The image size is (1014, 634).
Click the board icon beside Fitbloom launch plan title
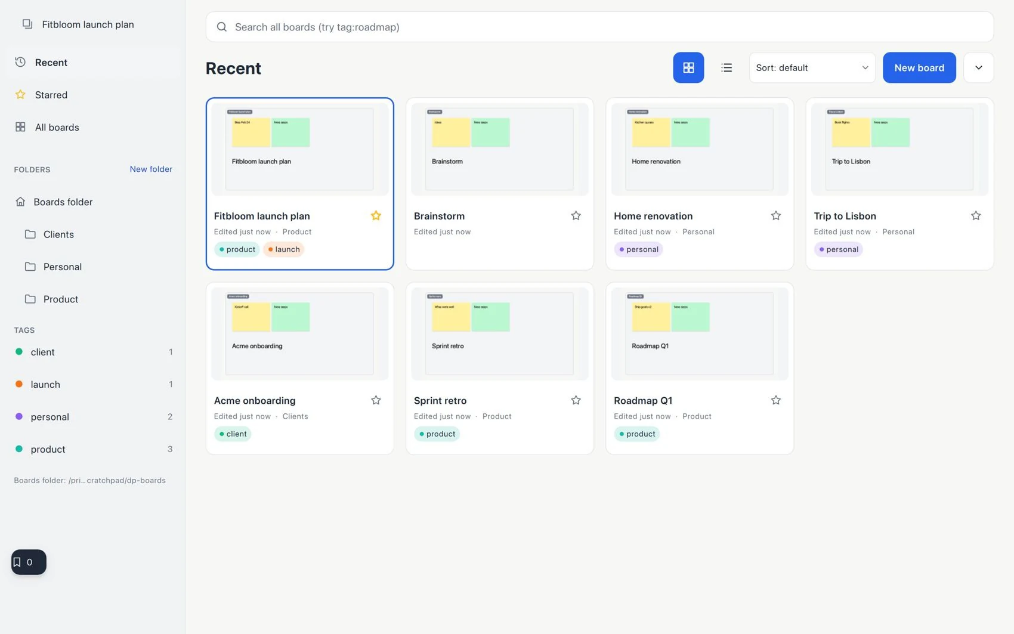point(27,24)
